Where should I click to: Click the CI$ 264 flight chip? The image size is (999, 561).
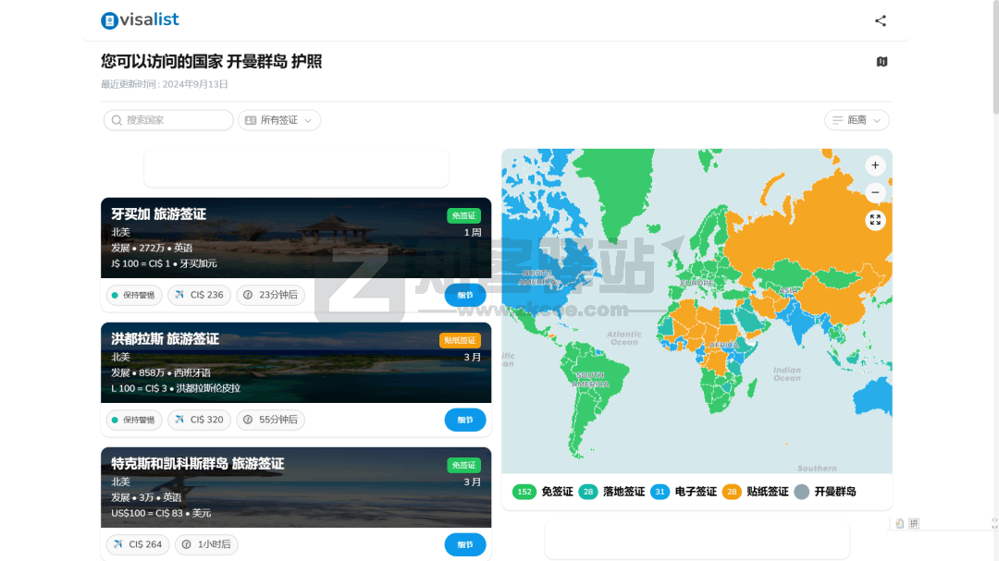tap(138, 544)
